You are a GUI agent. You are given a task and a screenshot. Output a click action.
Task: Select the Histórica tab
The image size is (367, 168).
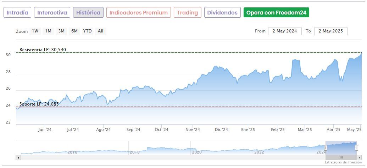point(88,13)
